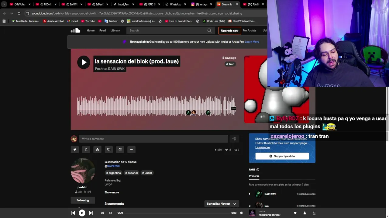Click the player progress bar
The height and width of the screenshot is (218, 389).
[177, 213]
